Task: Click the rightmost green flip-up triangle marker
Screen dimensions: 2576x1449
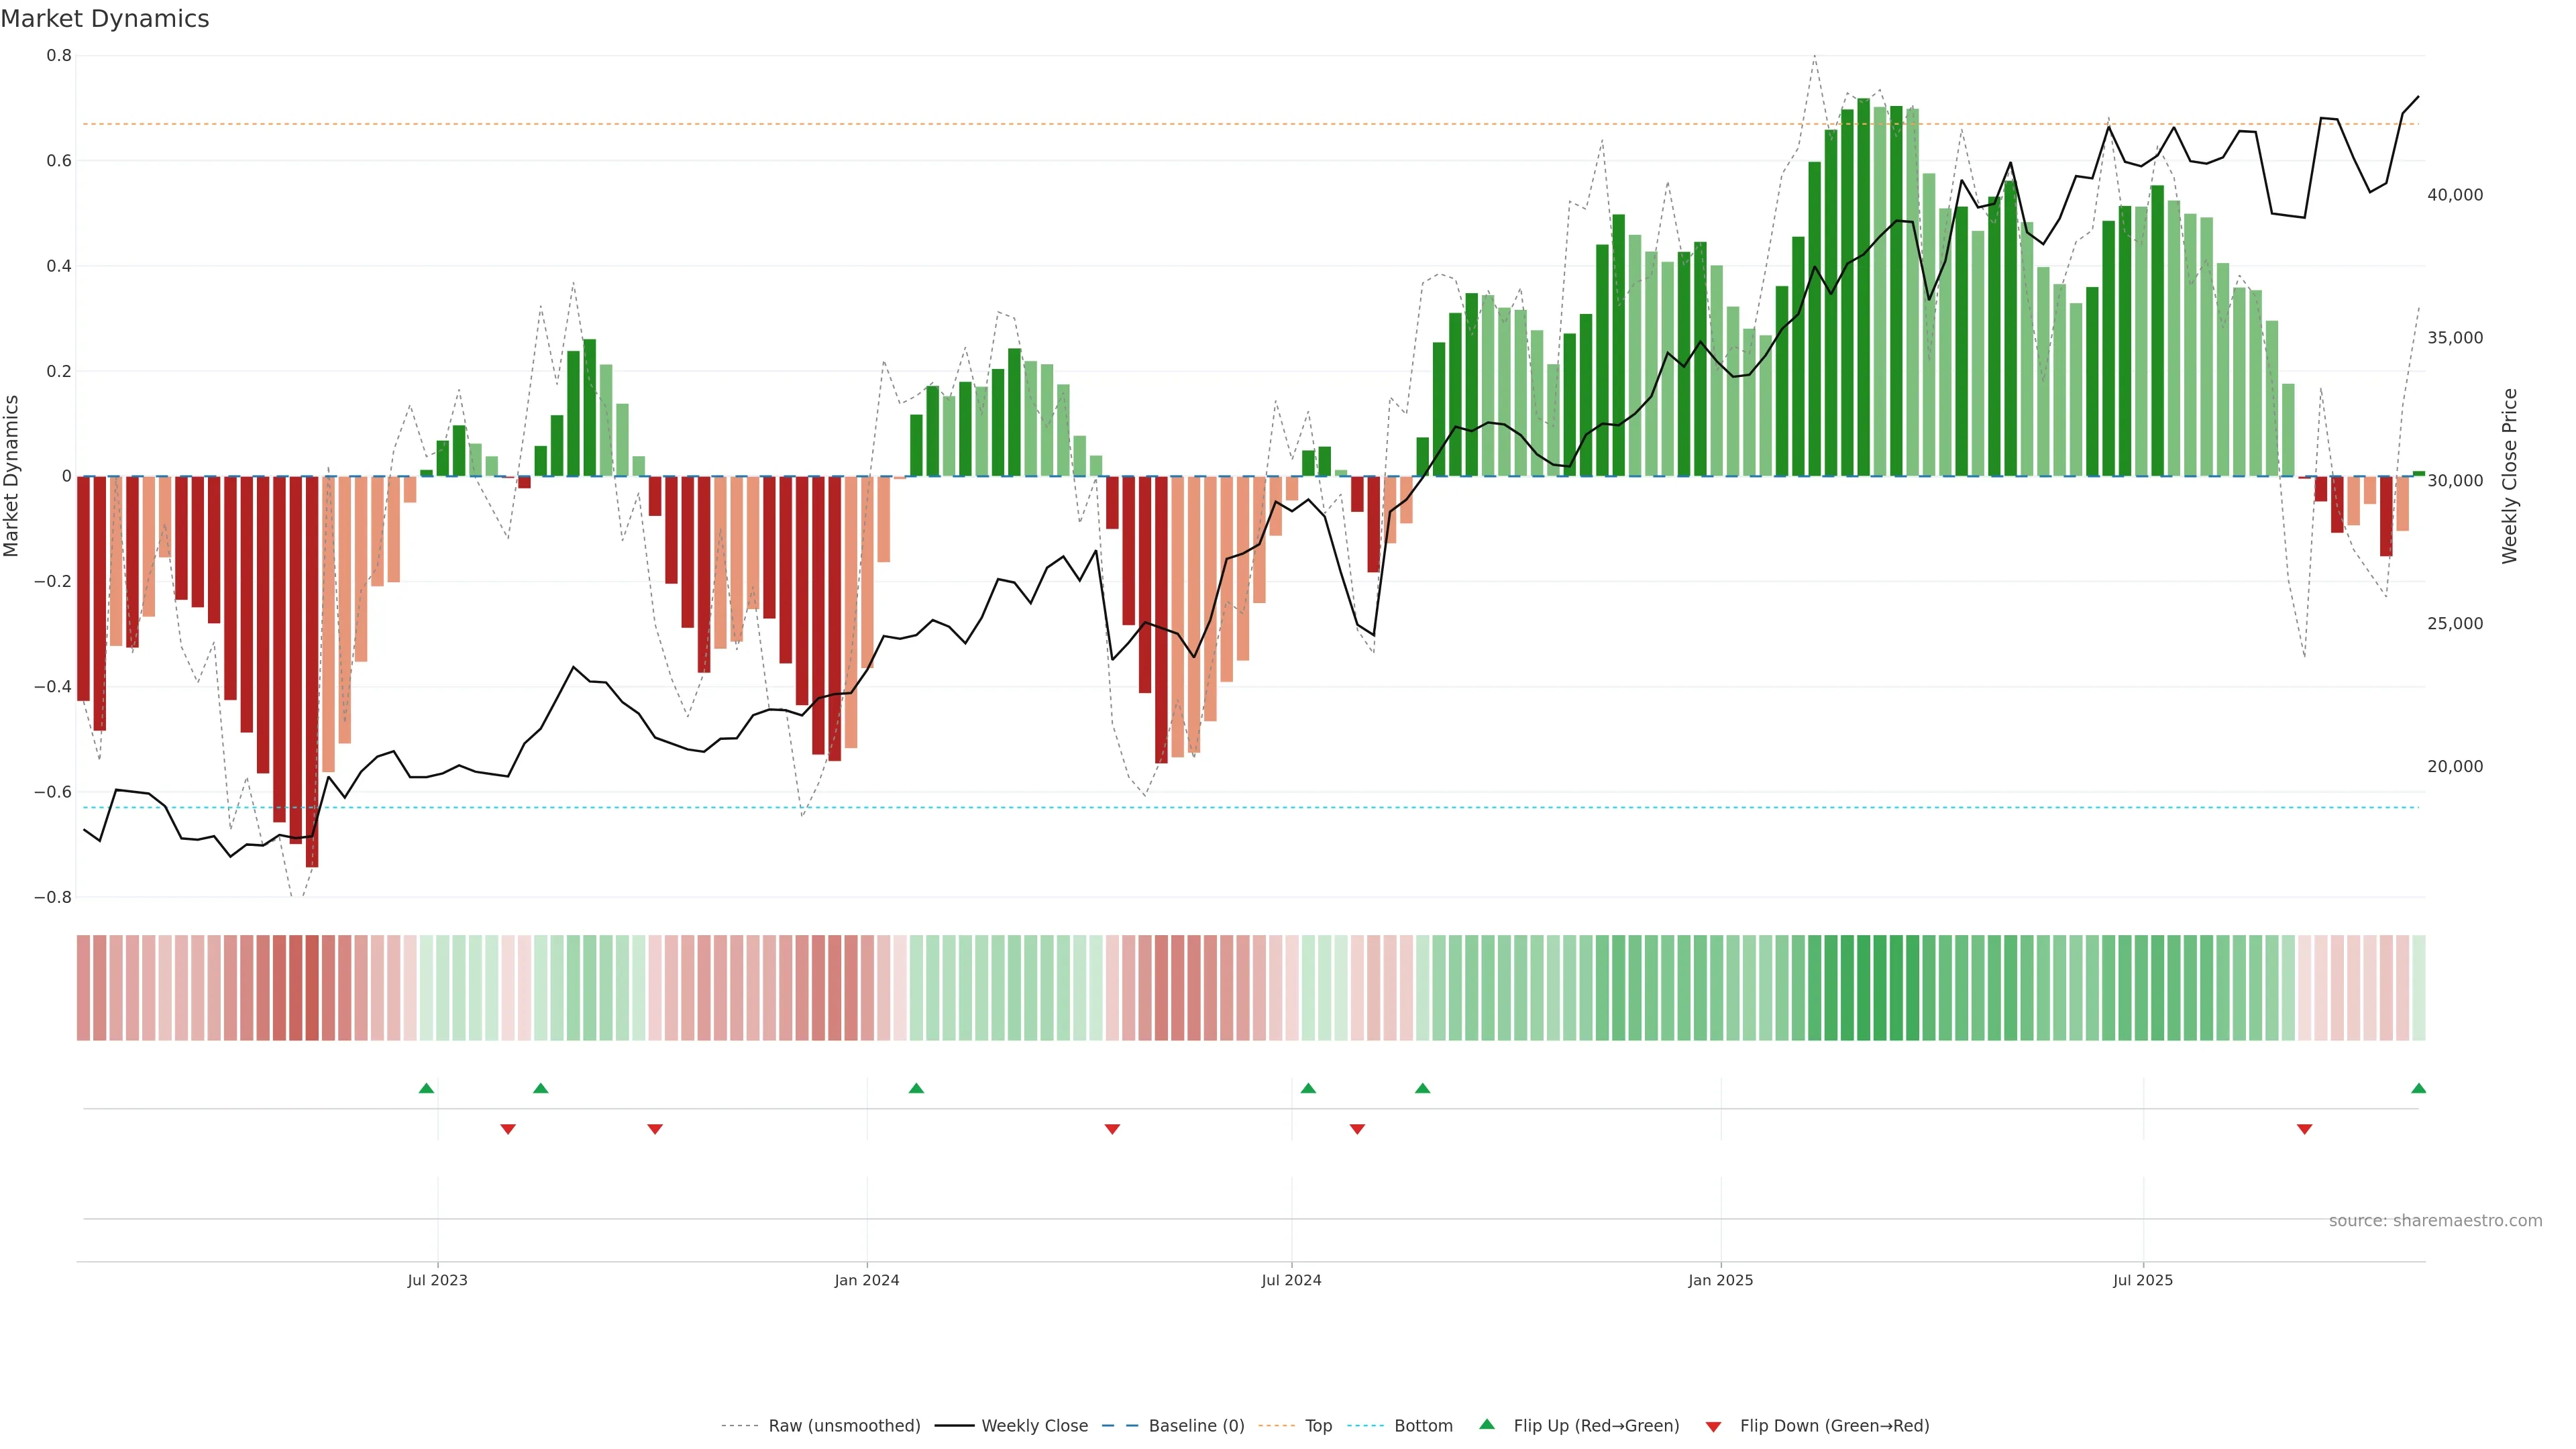Action: [2418, 1088]
